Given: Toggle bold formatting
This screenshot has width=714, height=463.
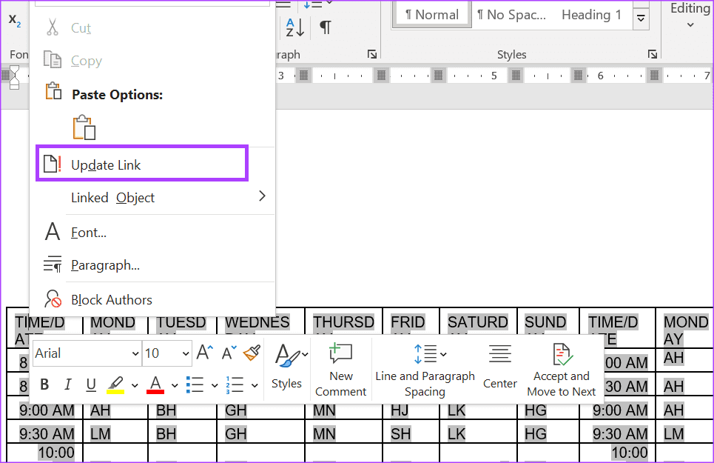Looking at the screenshot, I should 44,384.
